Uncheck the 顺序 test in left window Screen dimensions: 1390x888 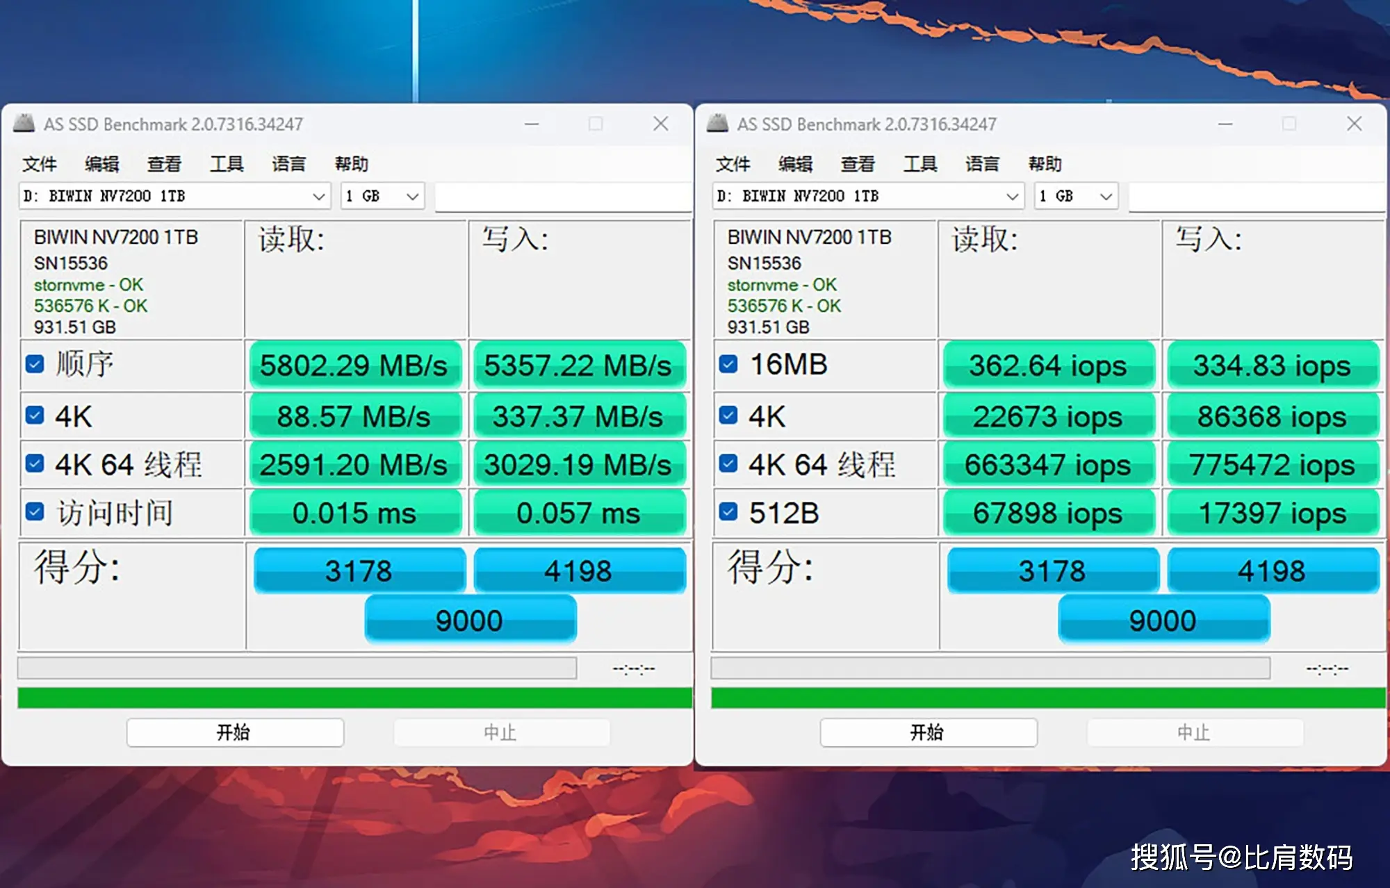click(x=35, y=364)
